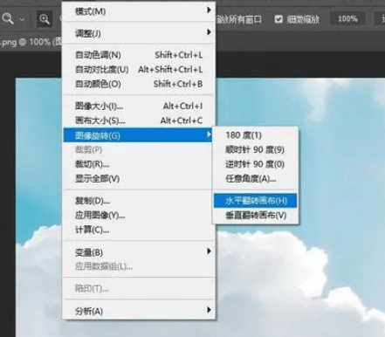385x337 pixels.
Task: Open 计算(C) dialog
Action: pos(139,230)
